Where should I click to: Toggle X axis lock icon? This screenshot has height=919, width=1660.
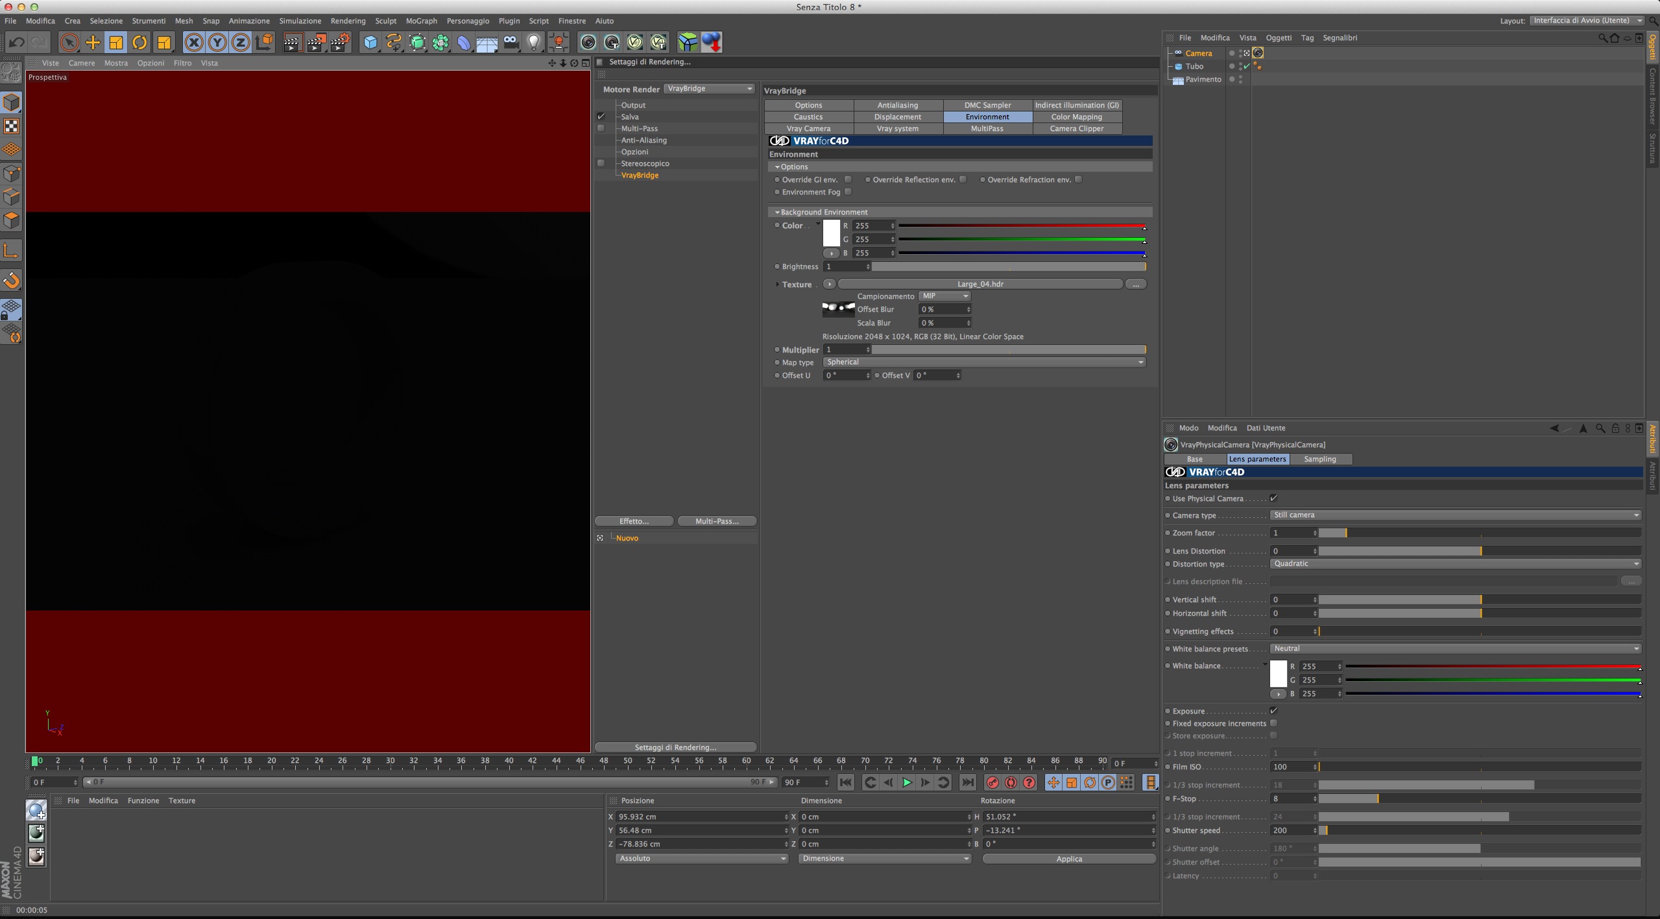[x=193, y=43]
